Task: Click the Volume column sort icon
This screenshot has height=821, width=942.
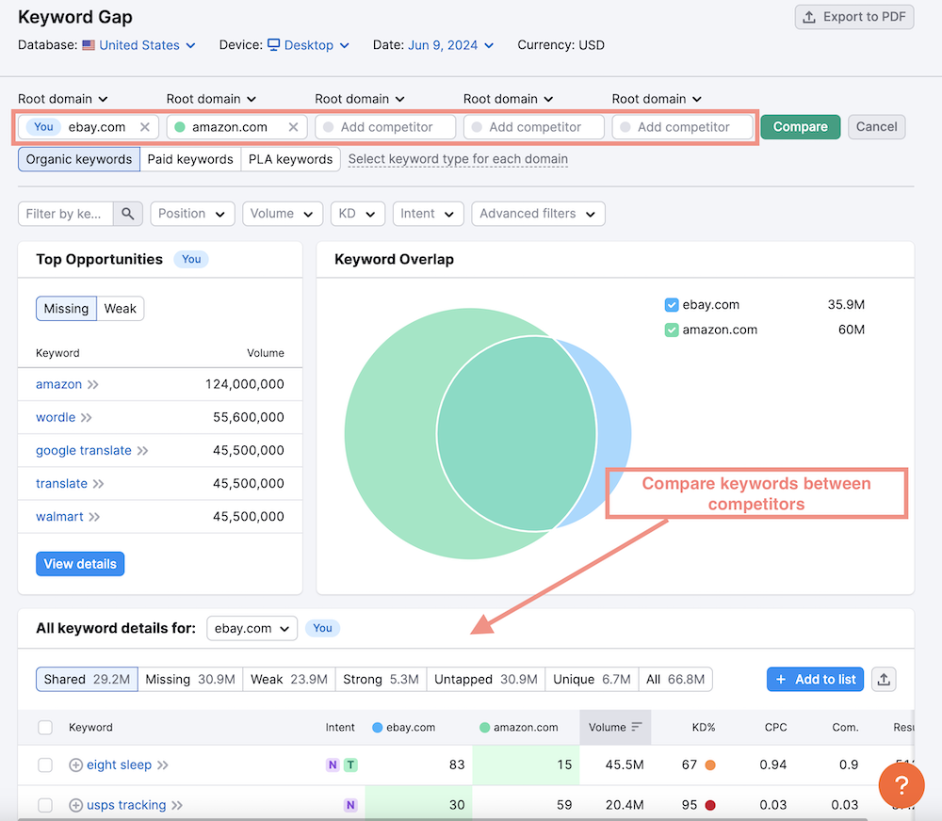Action: [637, 727]
